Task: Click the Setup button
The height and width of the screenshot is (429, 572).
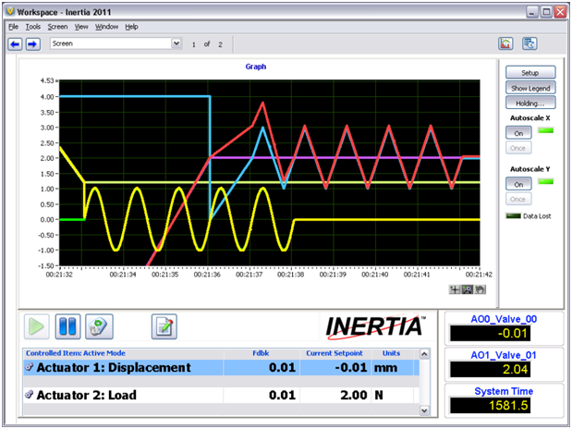Action: (530, 72)
